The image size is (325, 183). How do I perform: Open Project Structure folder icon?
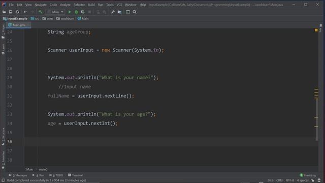pos(120,12)
